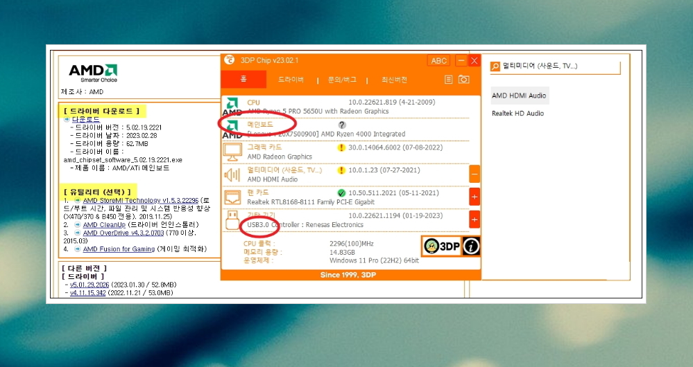Viewport: 693px width, 367px height.
Task: Select AMD HDMI Audio in right panel
Action: [519, 96]
